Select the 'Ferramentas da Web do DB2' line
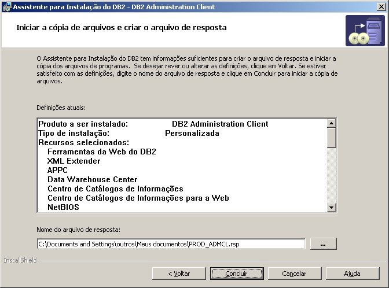Screen dimensions: 389x288 coord(102,152)
